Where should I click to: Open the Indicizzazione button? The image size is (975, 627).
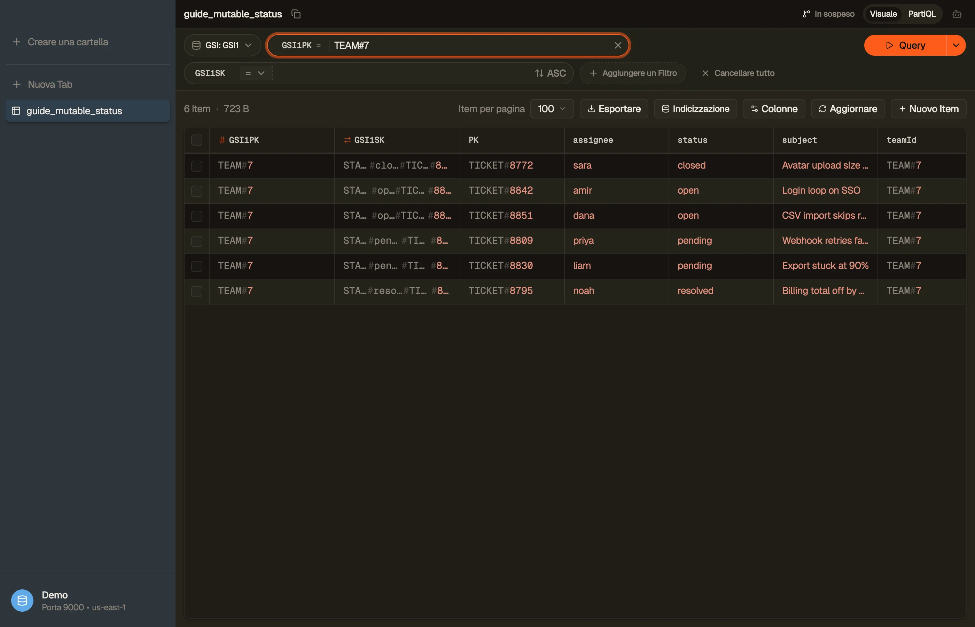point(695,109)
